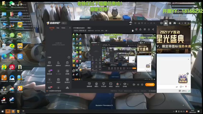Open the skin shirt icon in title bar
This screenshot has height=114, width=203.
[142, 23]
